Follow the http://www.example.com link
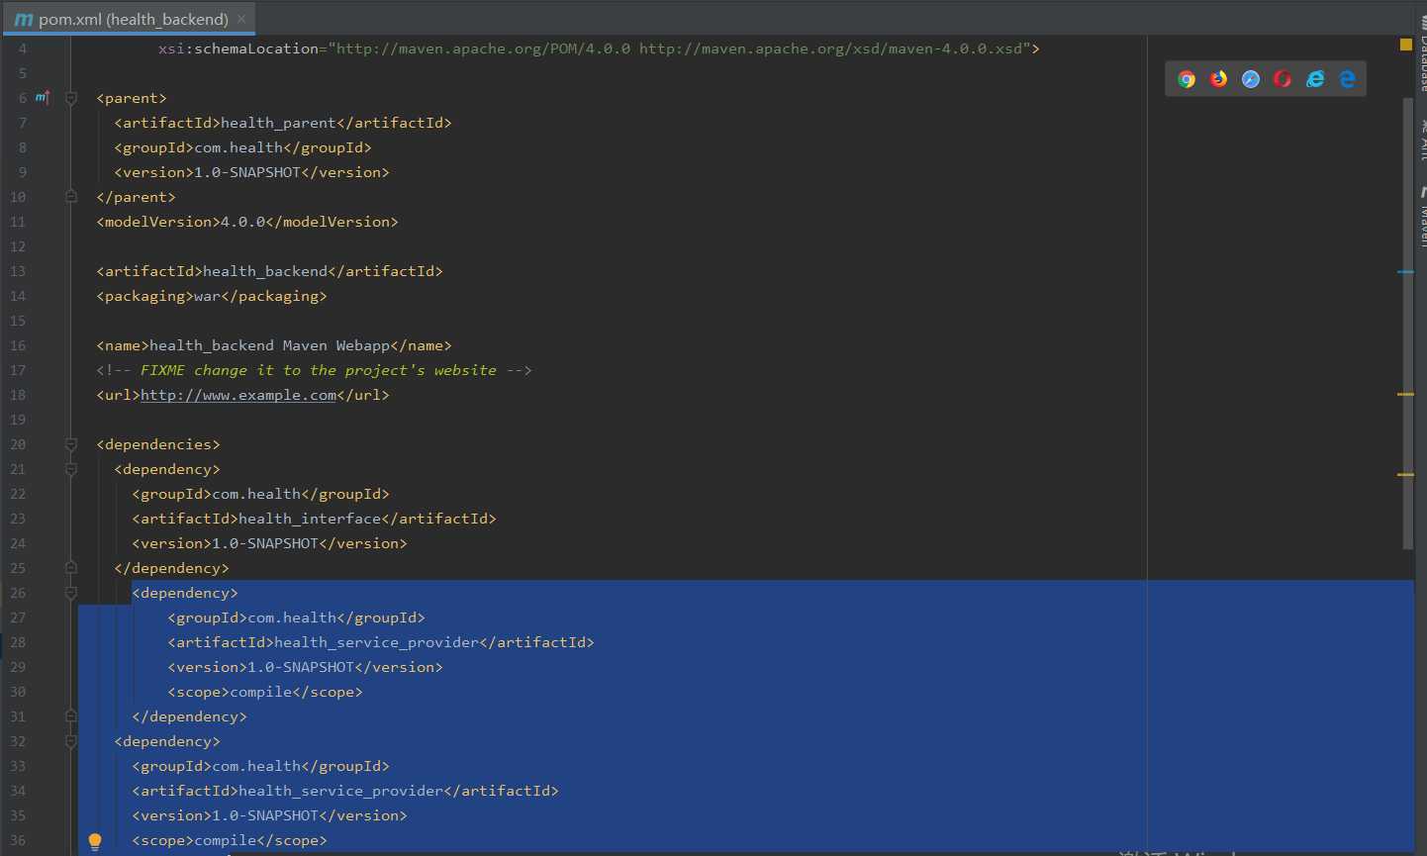The image size is (1427, 856). (x=238, y=395)
